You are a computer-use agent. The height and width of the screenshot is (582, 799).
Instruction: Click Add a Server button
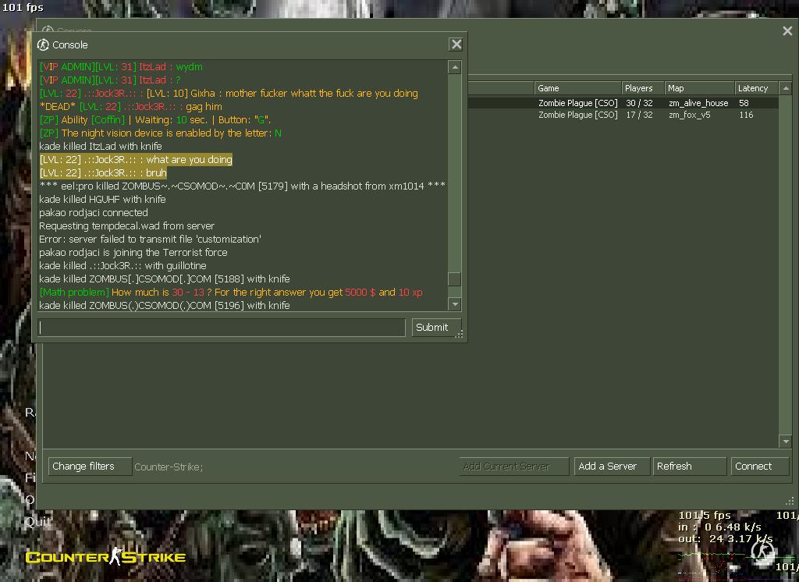click(x=608, y=467)
